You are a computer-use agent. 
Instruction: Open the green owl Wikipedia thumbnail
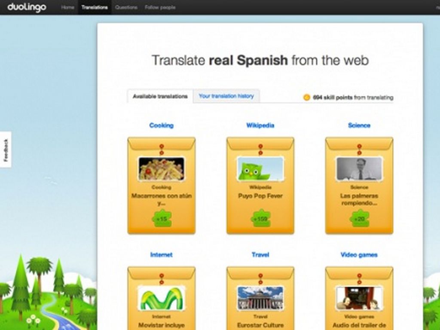(x=260, y=169)
